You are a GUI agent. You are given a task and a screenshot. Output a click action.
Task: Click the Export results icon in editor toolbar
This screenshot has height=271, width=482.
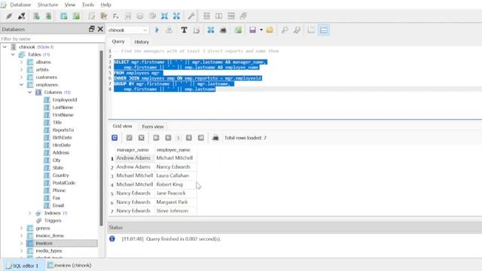[211, 30]
